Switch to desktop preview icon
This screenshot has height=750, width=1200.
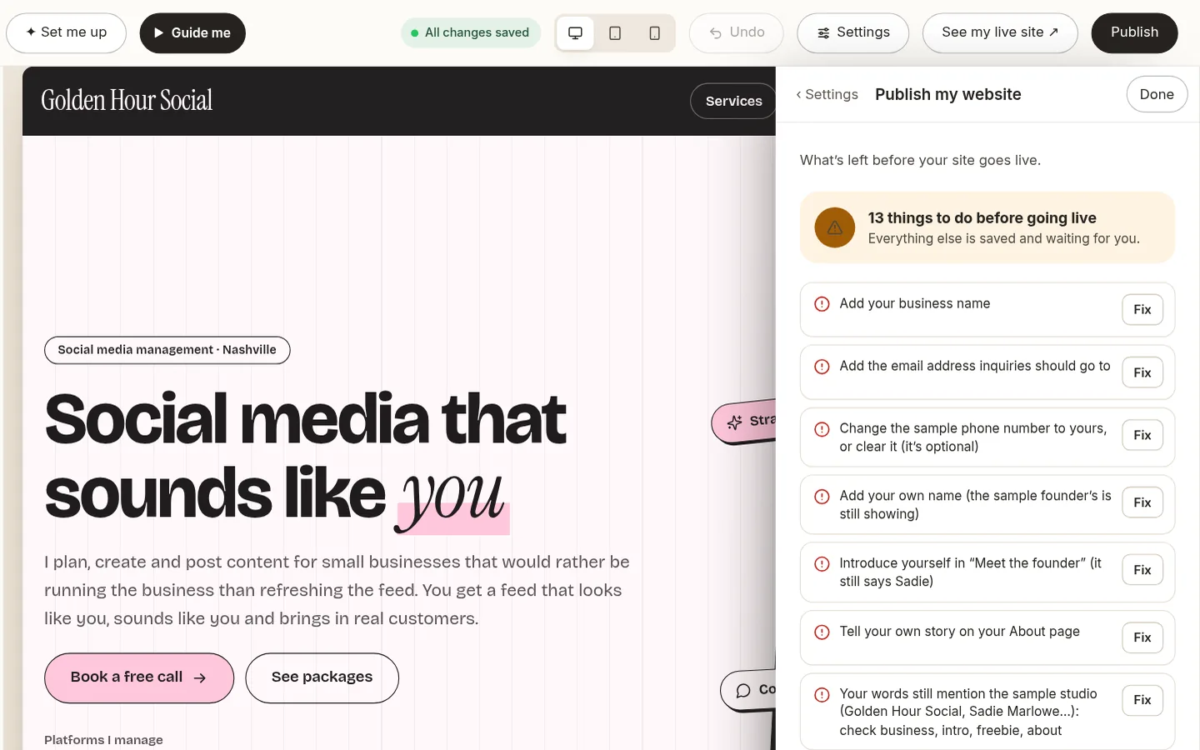[x=575, y=33]
